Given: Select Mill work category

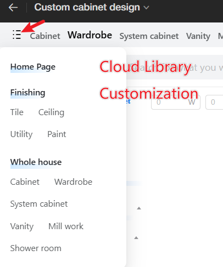Looking at the screenshot, I should pyautogui.click(x=66, y=226).
